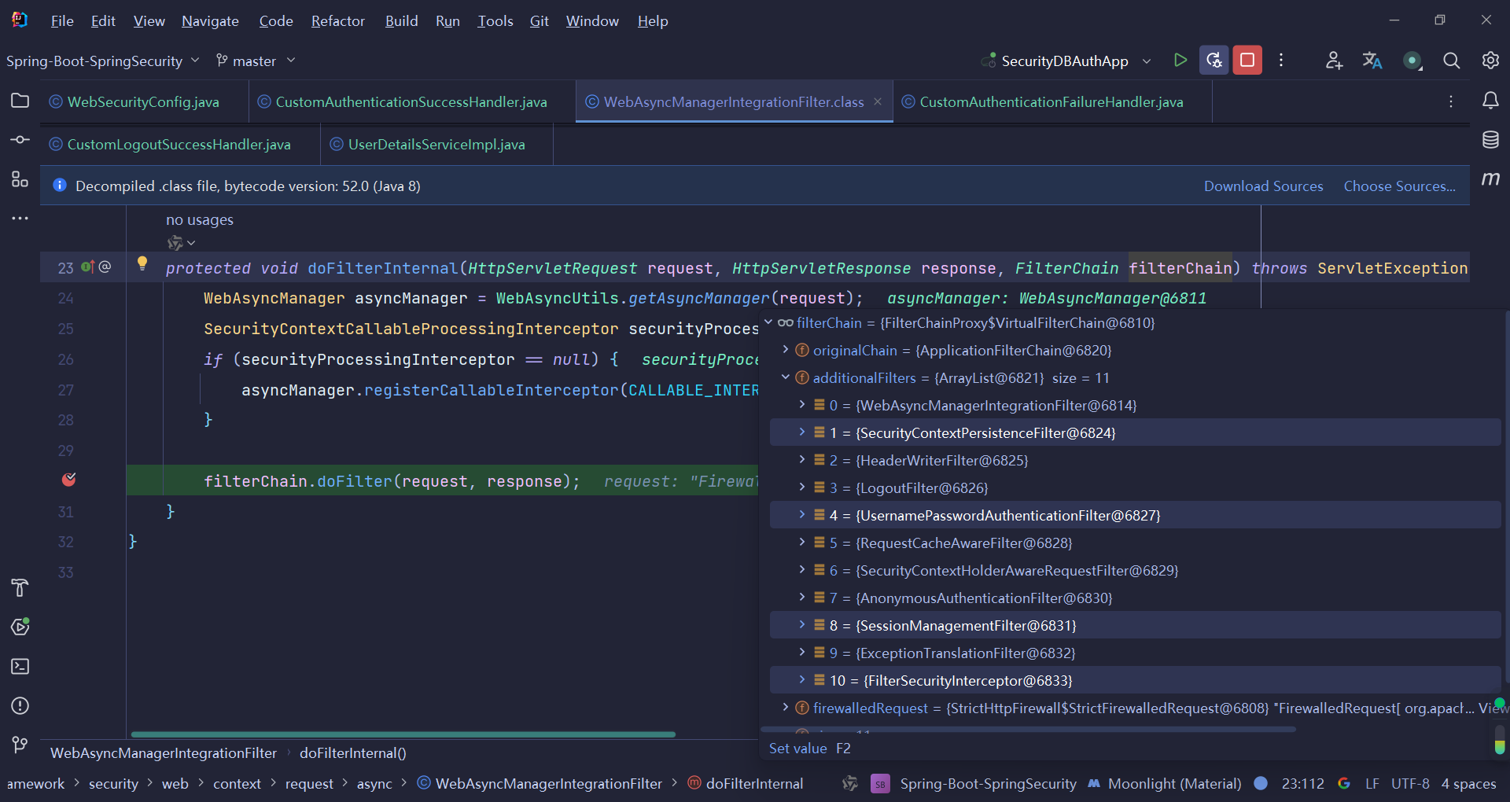The height and width of the screenshot is (802, 1510).
Task: Expand the originalChain field node
Action: pos(785,350)
